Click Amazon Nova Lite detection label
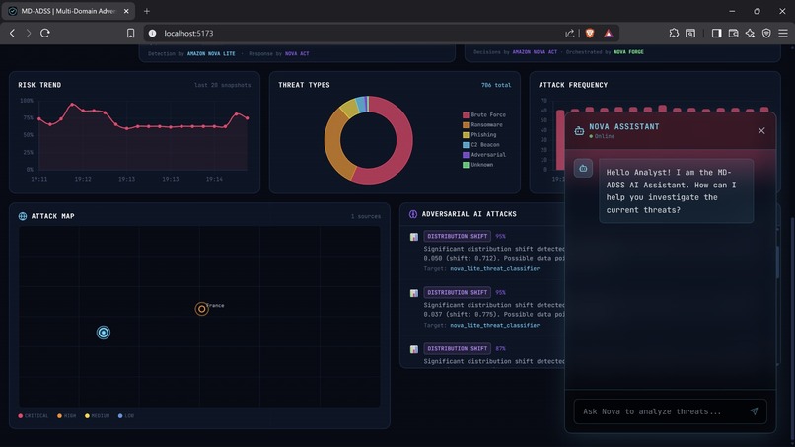The height and width of the screenshot is (447, 795). point(211,54)
